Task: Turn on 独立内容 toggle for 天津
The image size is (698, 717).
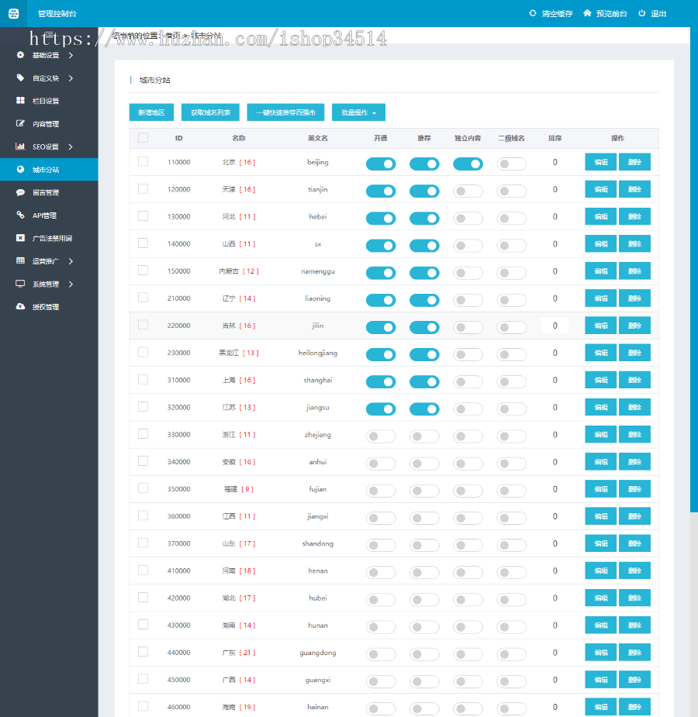Action: [468, 191]
